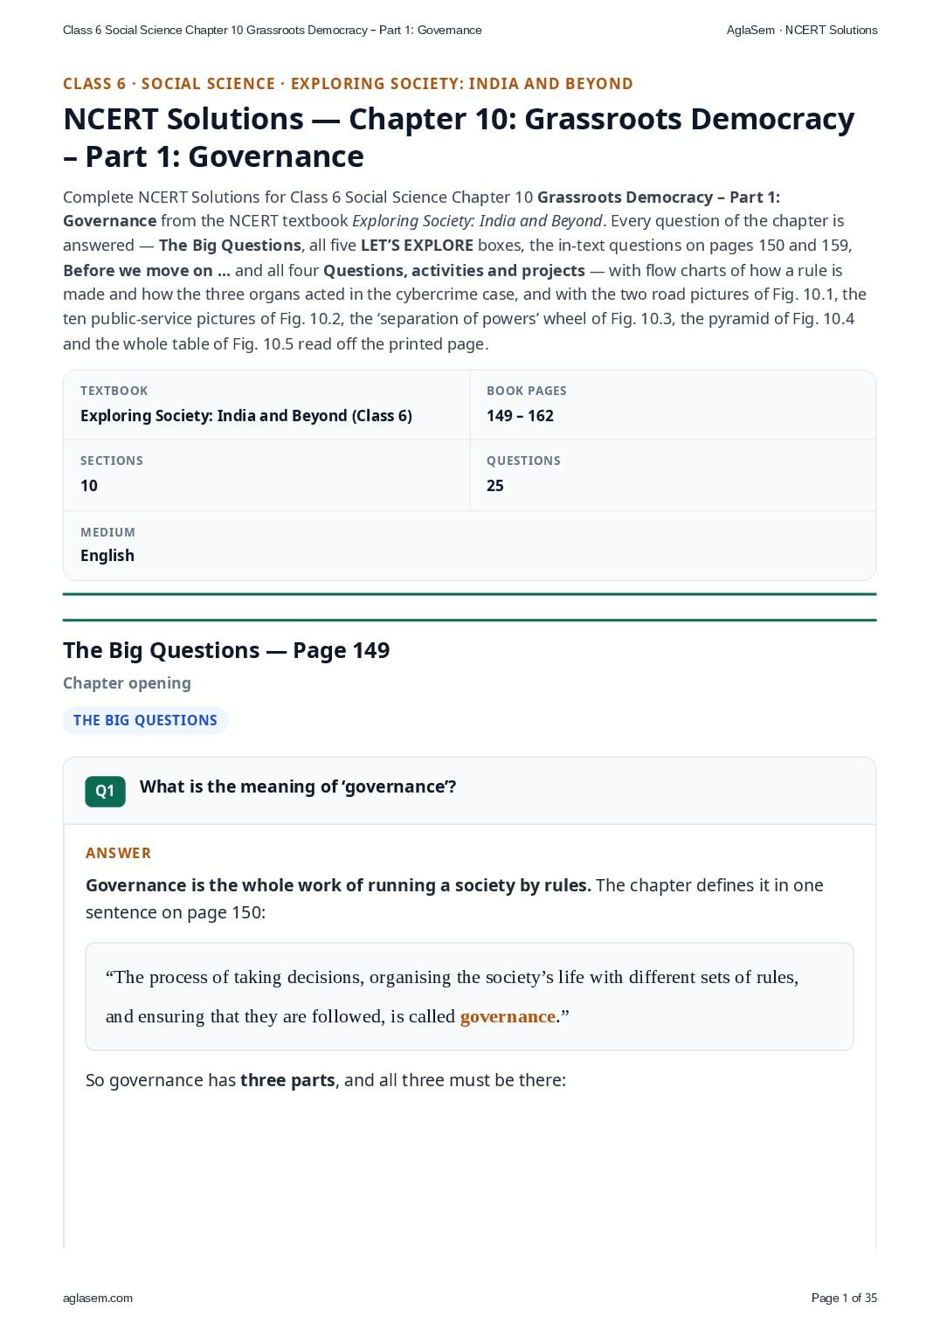Click the orange ANSWER label

point(118,853)
